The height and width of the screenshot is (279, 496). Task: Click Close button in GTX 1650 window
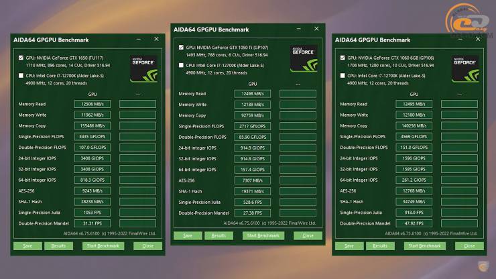tap(147, 246)
